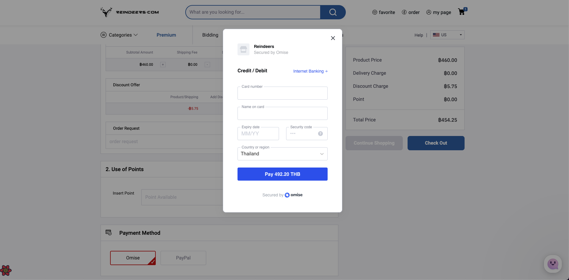Screen dimensions: 569x280
Task: Click the flower devtools icon at bottom left
Action: (6, 270)
